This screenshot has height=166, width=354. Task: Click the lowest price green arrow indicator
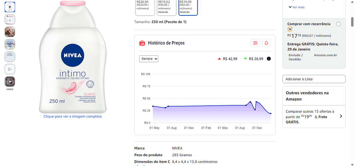pos(245,59)
